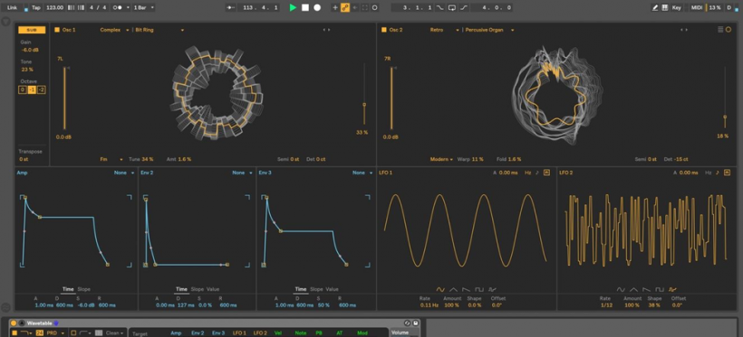Open the 1 Bar quantization dropdown
The image size is (743, 337).
(x=143, y=7)
